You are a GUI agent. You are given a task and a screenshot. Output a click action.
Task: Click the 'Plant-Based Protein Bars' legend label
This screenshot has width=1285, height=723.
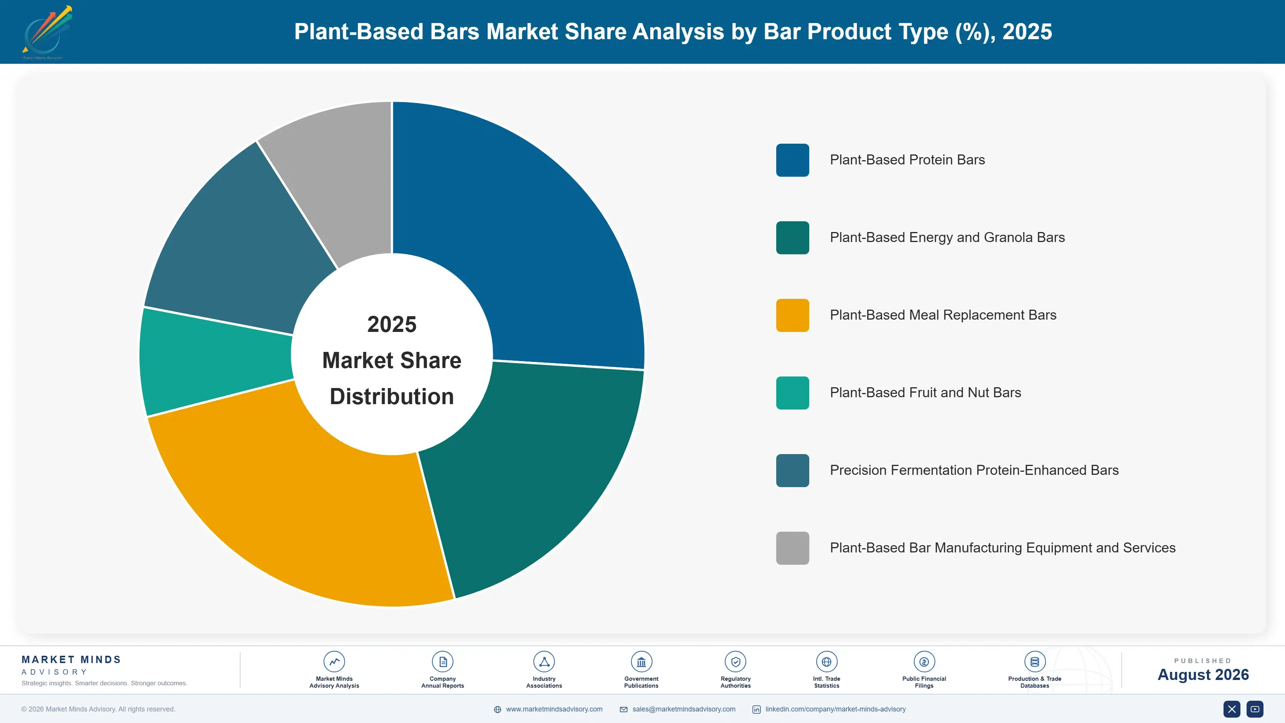coord(907,160)
